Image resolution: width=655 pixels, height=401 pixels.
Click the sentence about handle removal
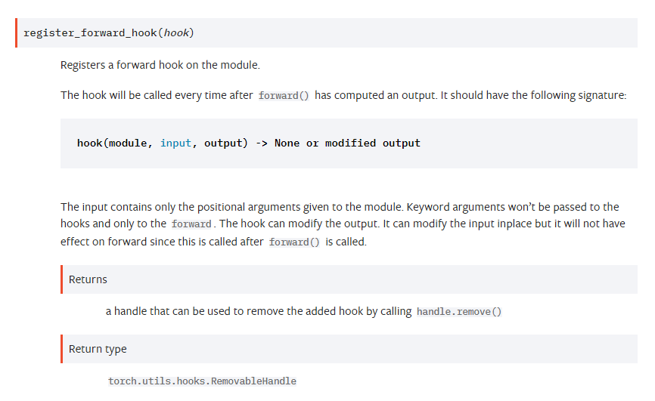tap(304, 312)
